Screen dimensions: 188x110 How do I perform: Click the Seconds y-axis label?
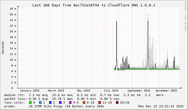click(3, 47)
